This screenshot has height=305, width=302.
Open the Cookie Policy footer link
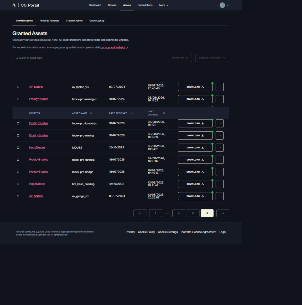146,232
